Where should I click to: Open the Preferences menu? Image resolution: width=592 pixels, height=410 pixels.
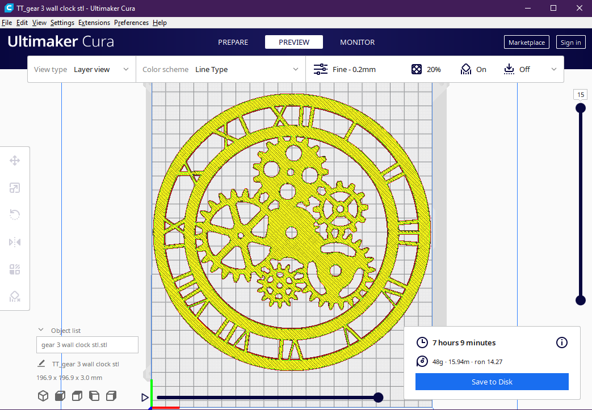(131, 23)
